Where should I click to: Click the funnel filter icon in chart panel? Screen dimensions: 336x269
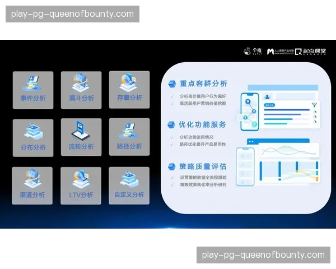pos(314,105)
